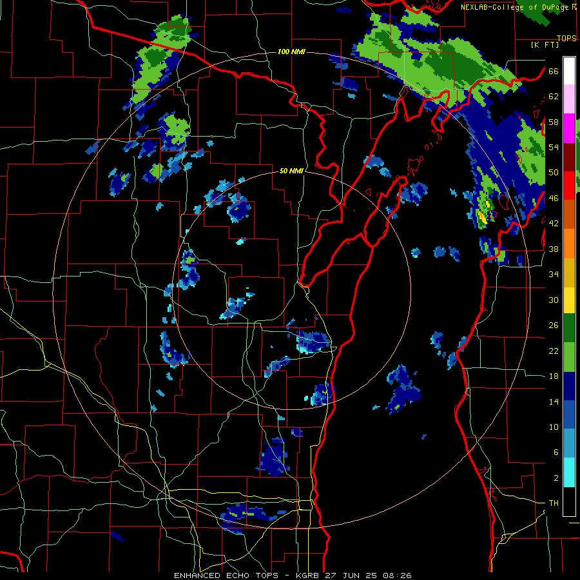Click the legend value 10
Viewport: 580px width, 580px height.
pyautogui.click(x=554, y=427)
